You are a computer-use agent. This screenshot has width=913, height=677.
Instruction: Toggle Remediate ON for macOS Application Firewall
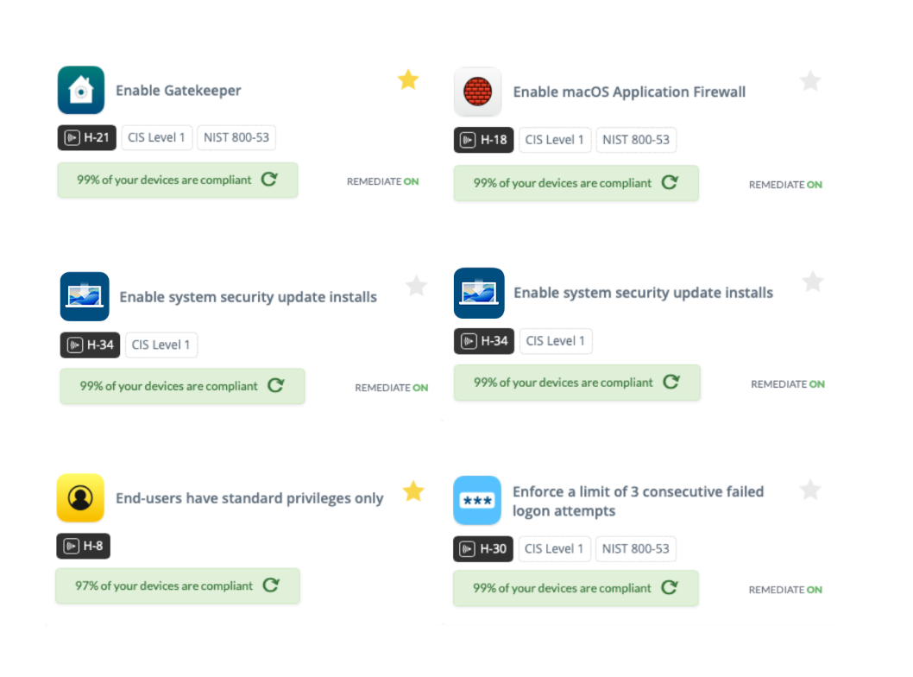[785, 185]
